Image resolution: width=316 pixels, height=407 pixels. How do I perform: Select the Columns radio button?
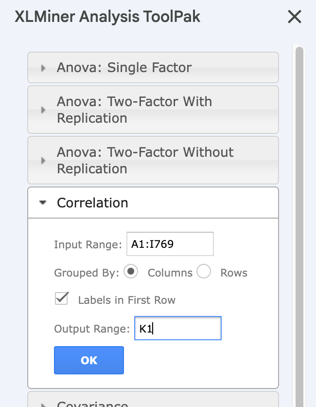(131, 272)
